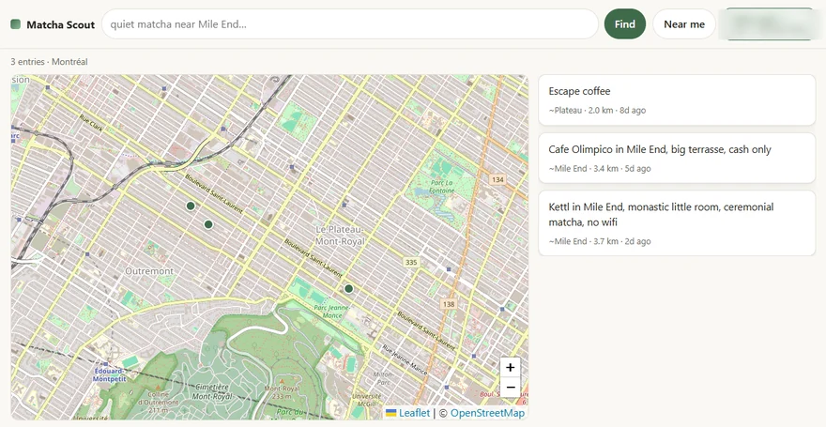Click the Édouard-Montpetit station label
826x427 pixels.
pos(110,374)
